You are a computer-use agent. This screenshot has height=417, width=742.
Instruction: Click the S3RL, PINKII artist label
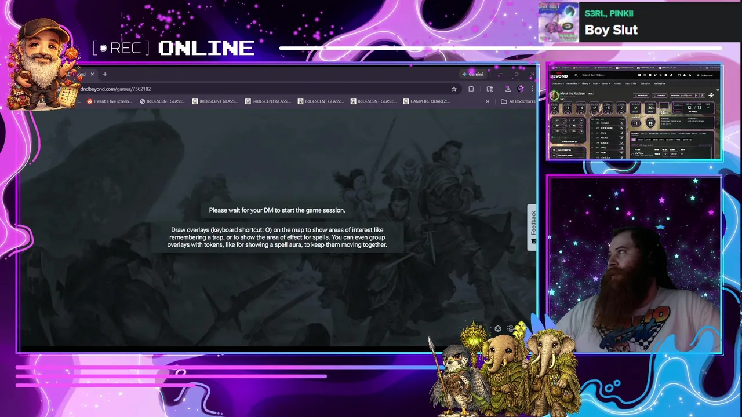(609, 13)
